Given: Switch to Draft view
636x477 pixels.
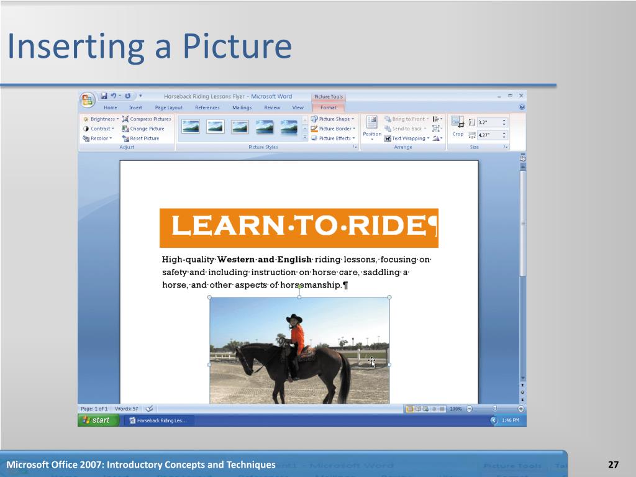Looking at the screenshot, I should 442,409.
